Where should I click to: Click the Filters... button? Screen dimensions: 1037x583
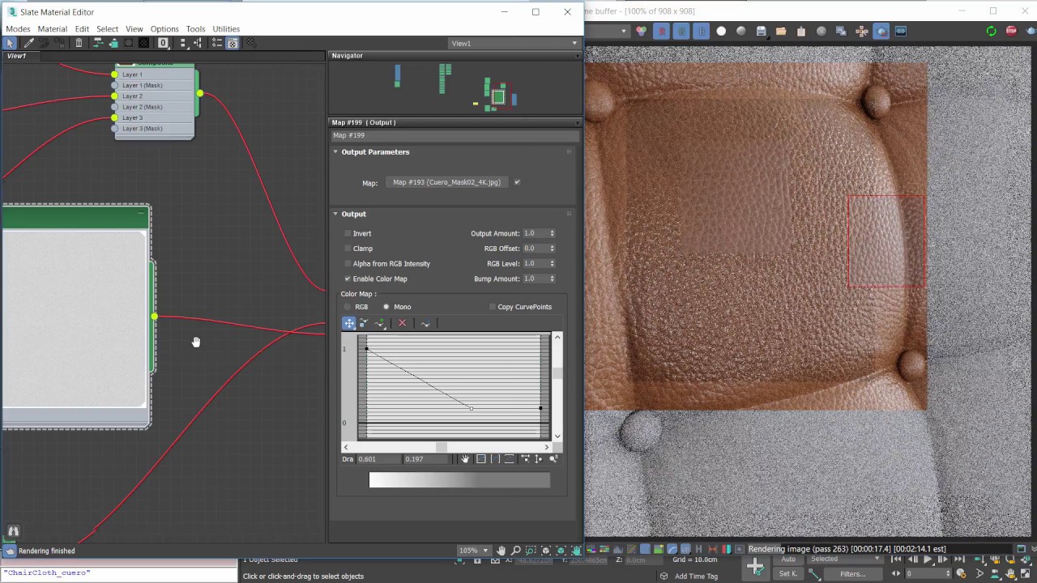point(852,574)
